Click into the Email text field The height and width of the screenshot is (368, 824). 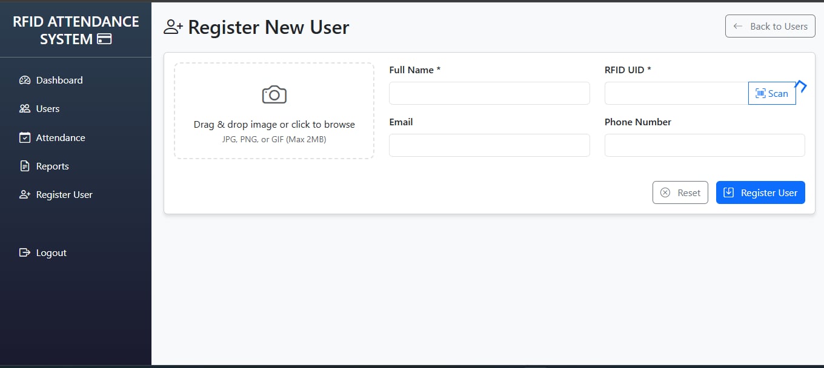pos(489,145)
